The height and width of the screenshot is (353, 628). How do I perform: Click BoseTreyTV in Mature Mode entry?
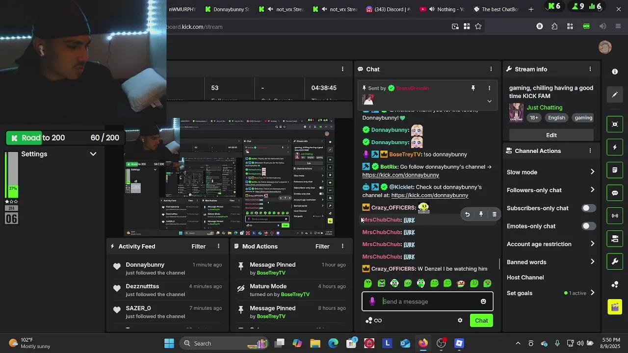295,295
